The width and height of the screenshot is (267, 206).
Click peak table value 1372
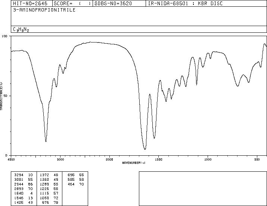click(44, 175)
